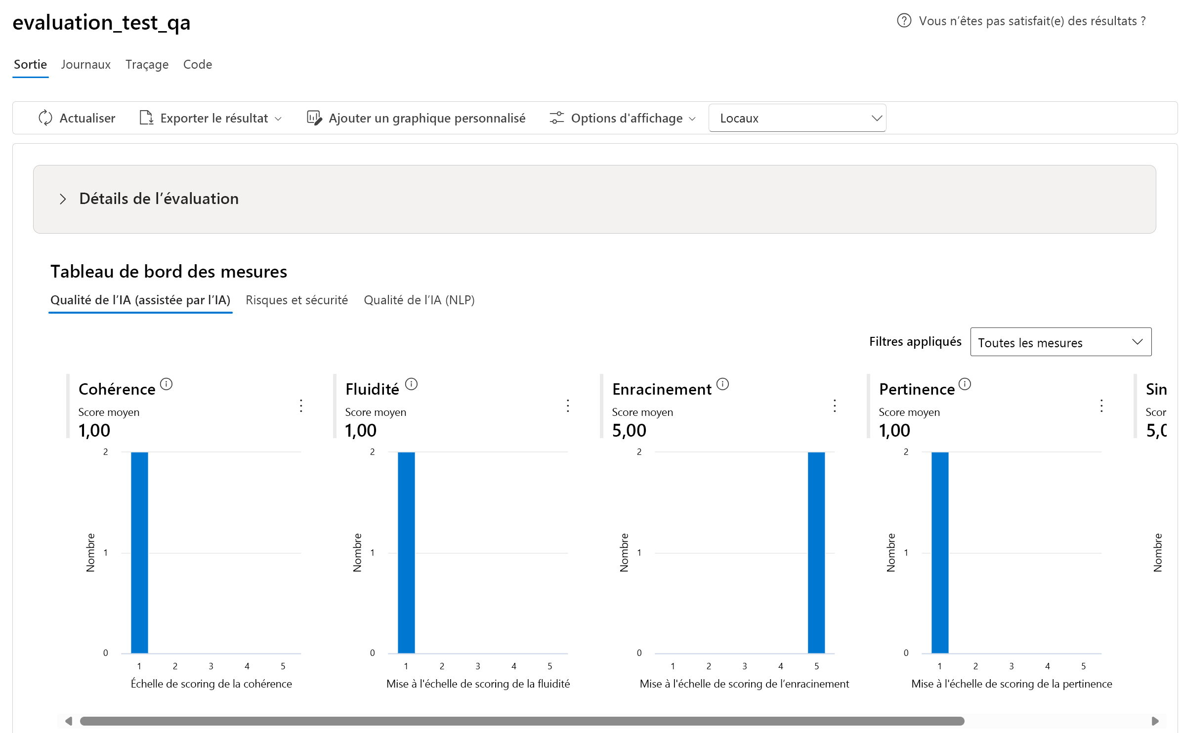This screenshot has height=733, width=1182.
Task: Click the Enracinement score 5,00 value
Action: [x=629, y=430]
